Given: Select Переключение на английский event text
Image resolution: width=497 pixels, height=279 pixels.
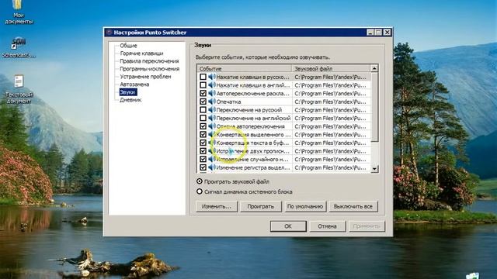Looking at the screenshot, I should [x=253, y=118].
